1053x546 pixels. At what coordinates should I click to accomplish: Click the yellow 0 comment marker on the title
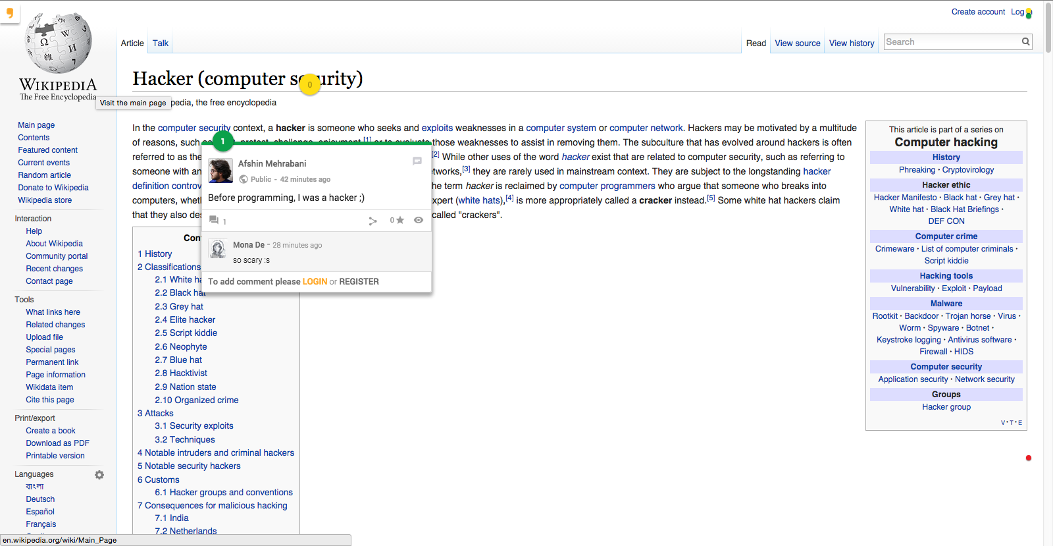click(310, 85)
